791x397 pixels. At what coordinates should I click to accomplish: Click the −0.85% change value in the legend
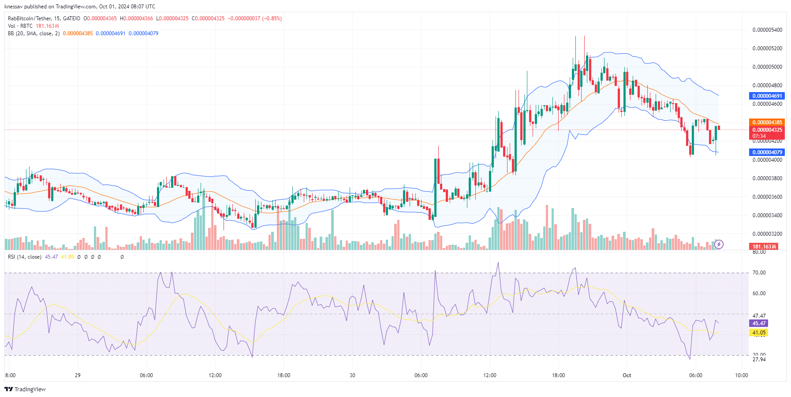pyautogui.click(x=272, y=19)
